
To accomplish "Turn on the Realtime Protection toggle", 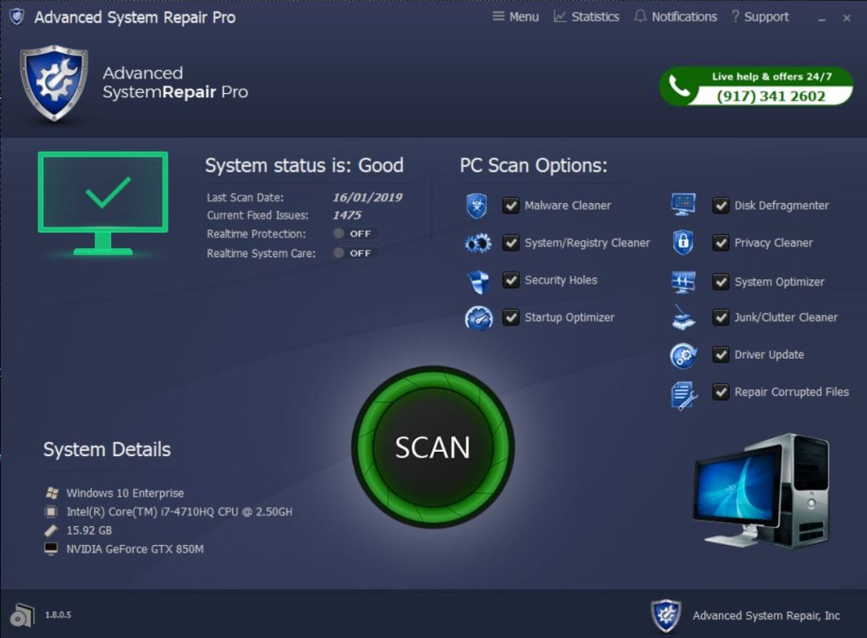I will point(353,234).
